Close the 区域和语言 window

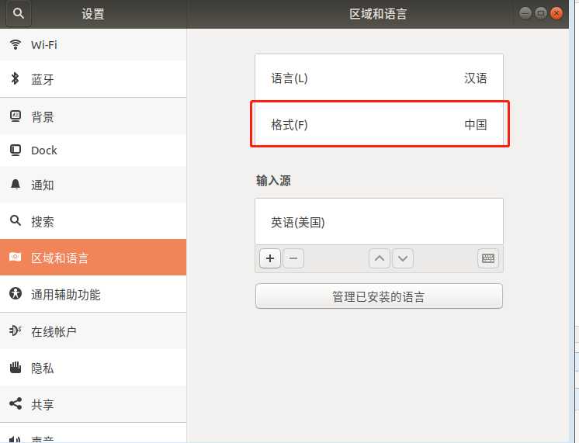point(556,13)
